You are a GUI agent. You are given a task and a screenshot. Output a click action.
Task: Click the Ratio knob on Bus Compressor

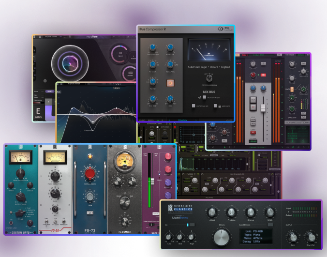coord(153,82)
